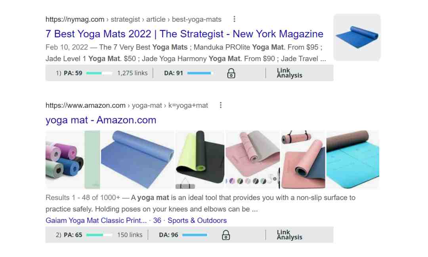Screen dimensions: 428x257
Task: Click the DA: 96 domain authority bar
Action: pyautogui.click(x=195, y=235)
